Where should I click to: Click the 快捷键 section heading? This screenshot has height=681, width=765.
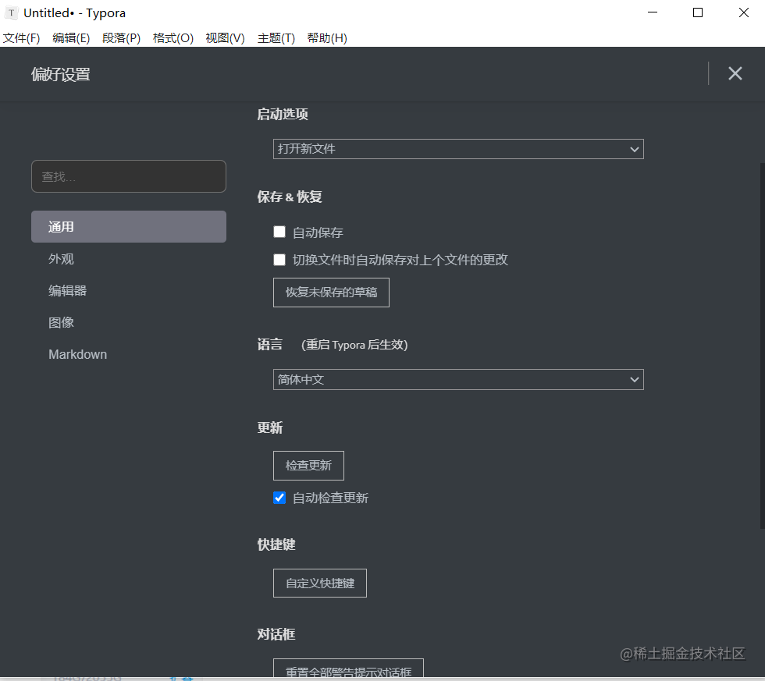[276, 544]
